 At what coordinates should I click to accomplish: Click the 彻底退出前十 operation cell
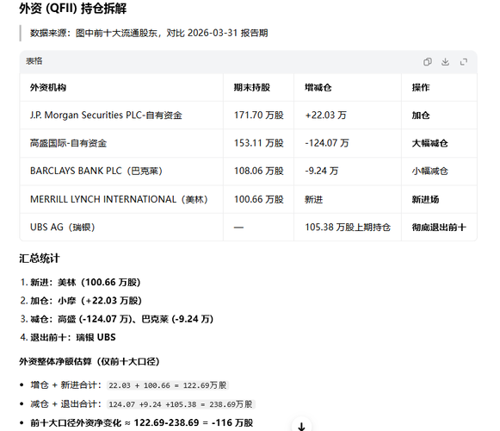(439, 228)
